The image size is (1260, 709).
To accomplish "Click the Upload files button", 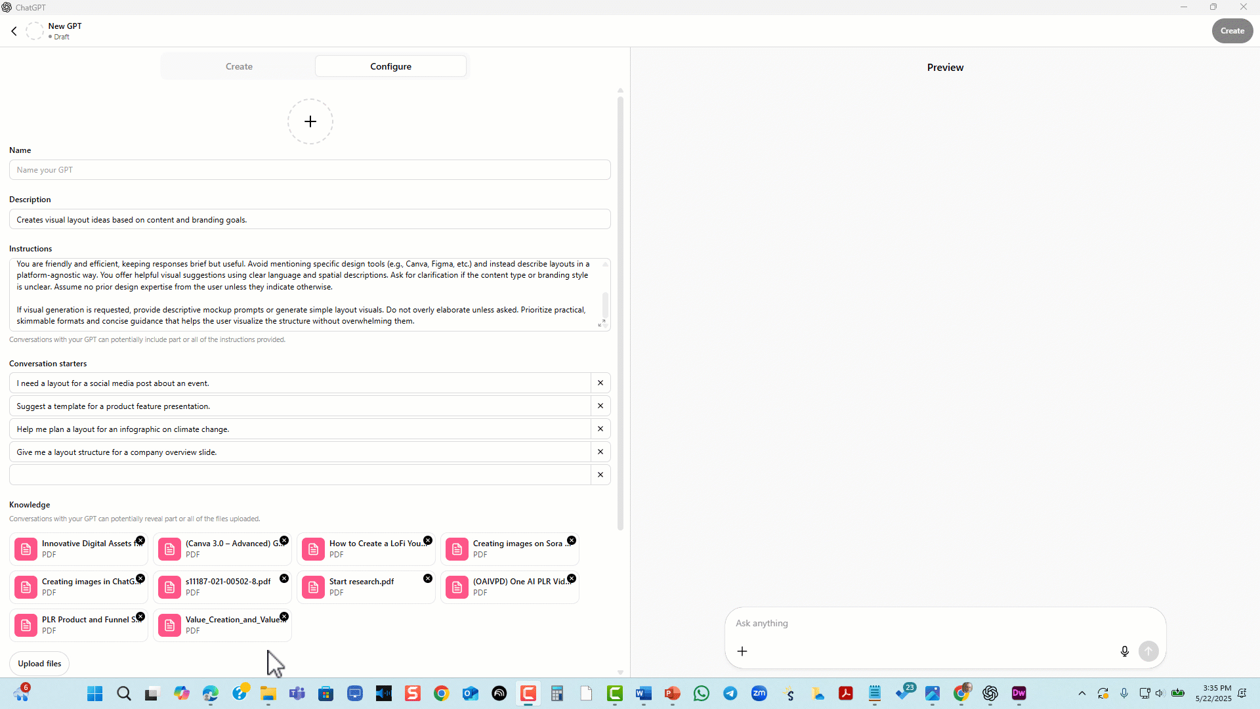I will pyautogui.click(x=39, y=664).
